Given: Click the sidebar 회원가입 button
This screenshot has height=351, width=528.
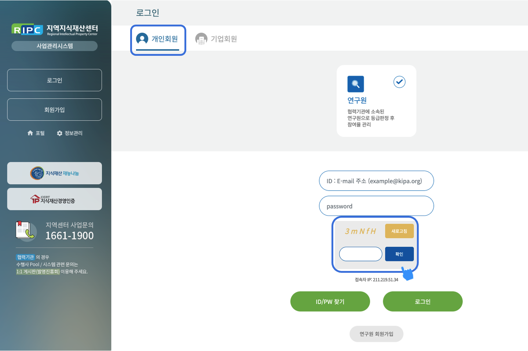Looking at the screenshot, I should (55, 110).
